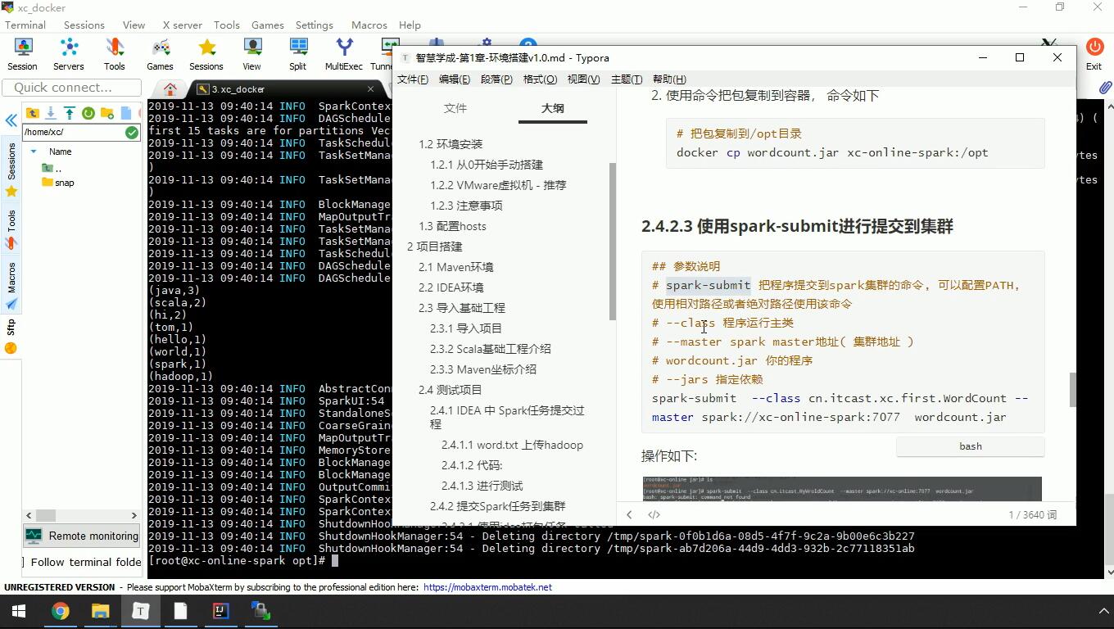Focus the Quick connect input field
This screenshot has height=629, width=1114.
click(72, 88)
